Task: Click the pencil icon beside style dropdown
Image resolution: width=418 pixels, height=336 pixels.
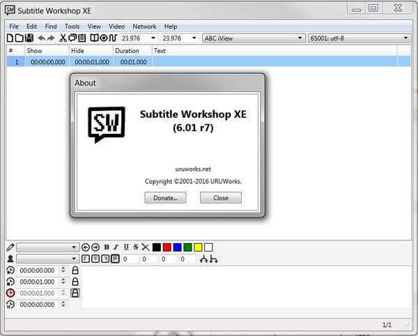Action: [10, 247]
